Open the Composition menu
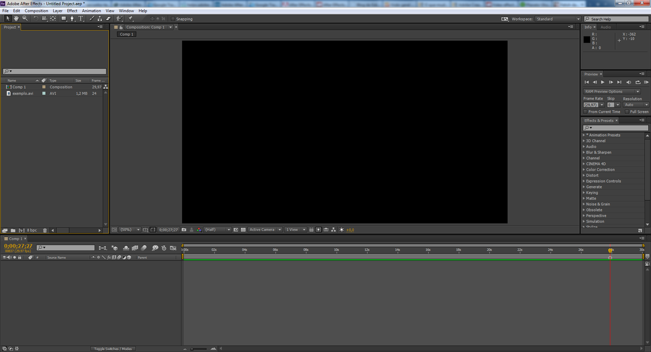The image size is (651, 352). tap(36, 11)
